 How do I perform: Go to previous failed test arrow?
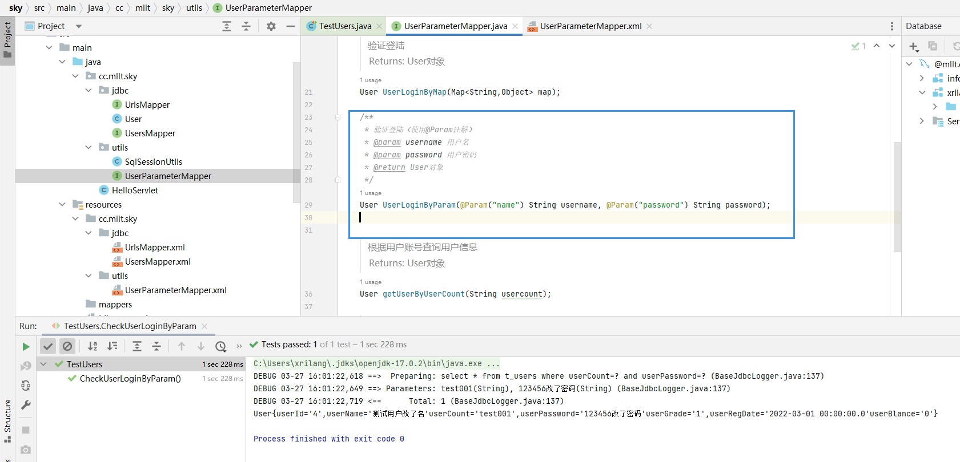point(182,346)
